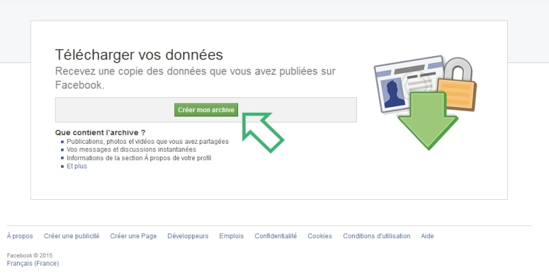
Task: Click Vos messages et discussions instantanées item
Action: [131, 149]
